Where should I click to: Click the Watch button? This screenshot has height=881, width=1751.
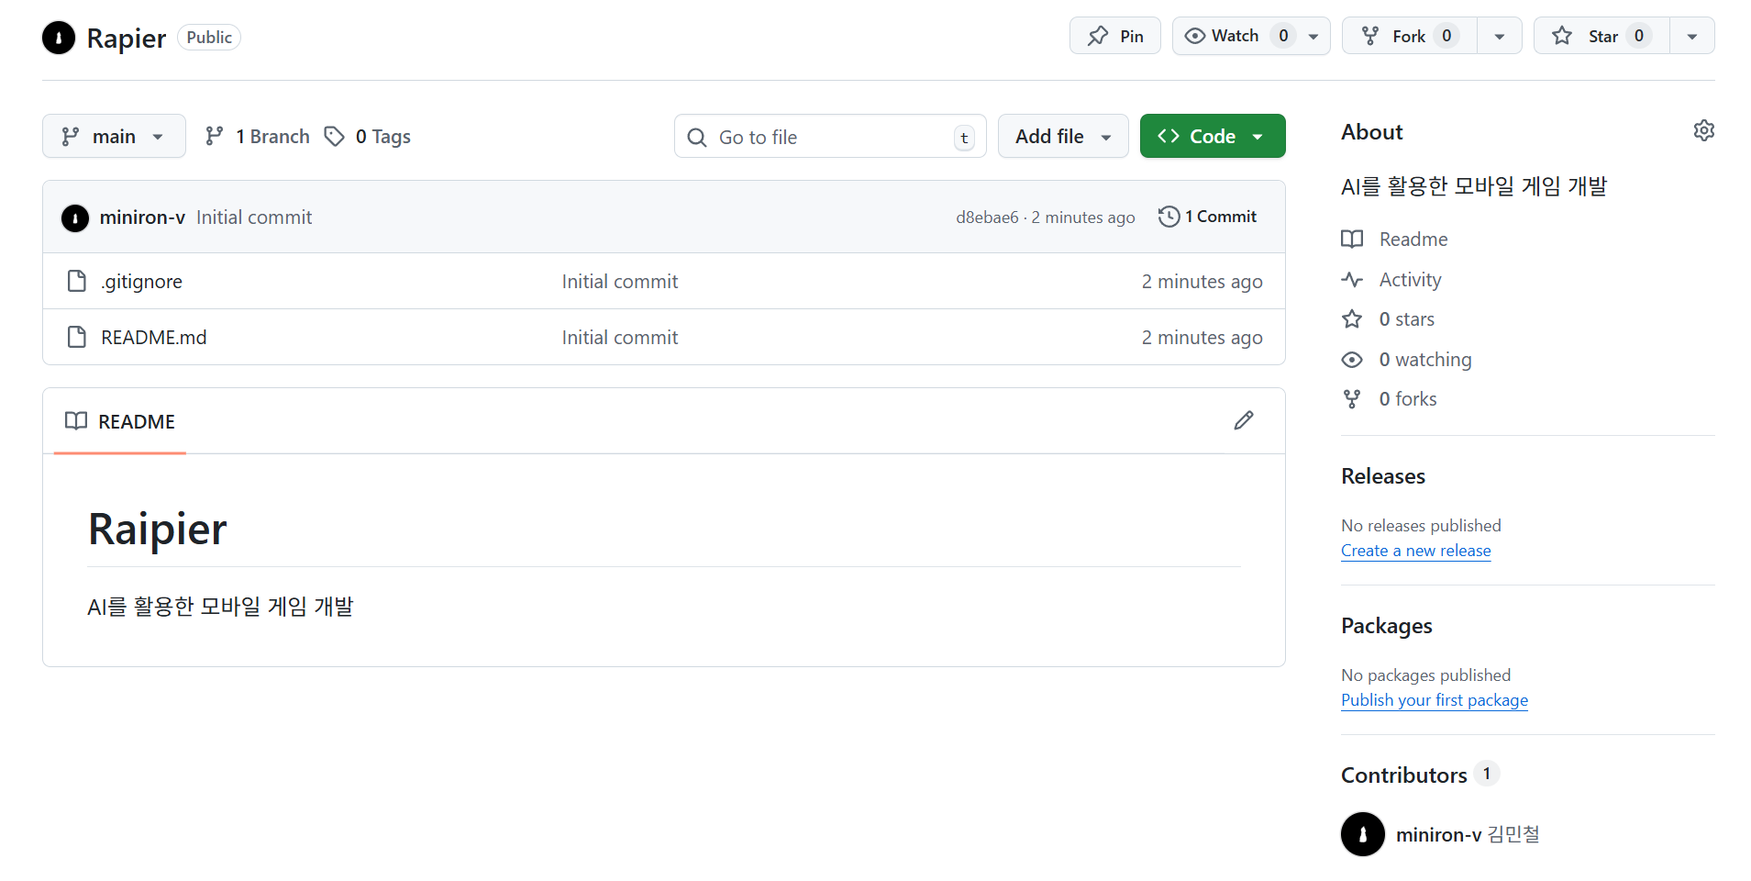pyautogui.click(x=1235, y=36)
